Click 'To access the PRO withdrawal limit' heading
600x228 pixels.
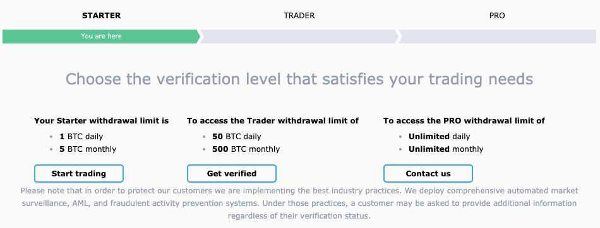[464, 121]
